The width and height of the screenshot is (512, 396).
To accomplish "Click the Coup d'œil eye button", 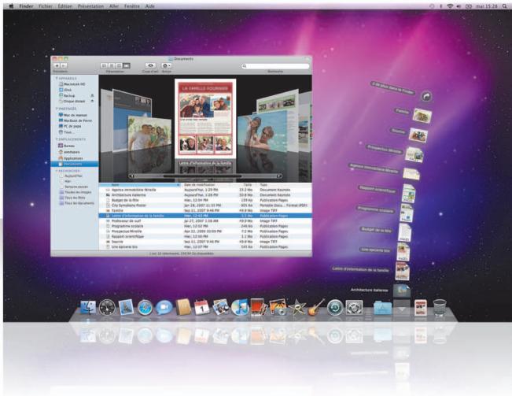I will pos(150,65).
